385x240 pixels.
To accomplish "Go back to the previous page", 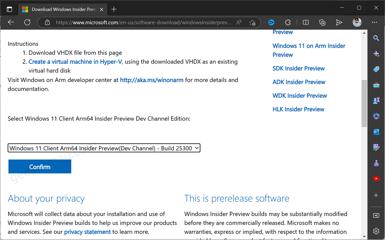I will (x=11, y=22).
